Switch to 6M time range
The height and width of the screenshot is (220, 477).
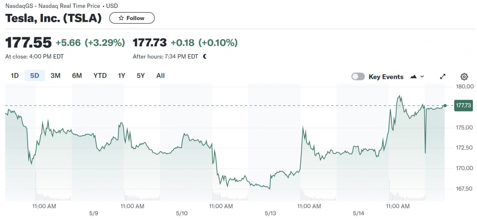click(77, 76)
